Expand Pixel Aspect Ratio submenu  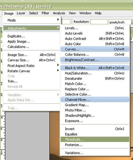click(x=32, y=66)
